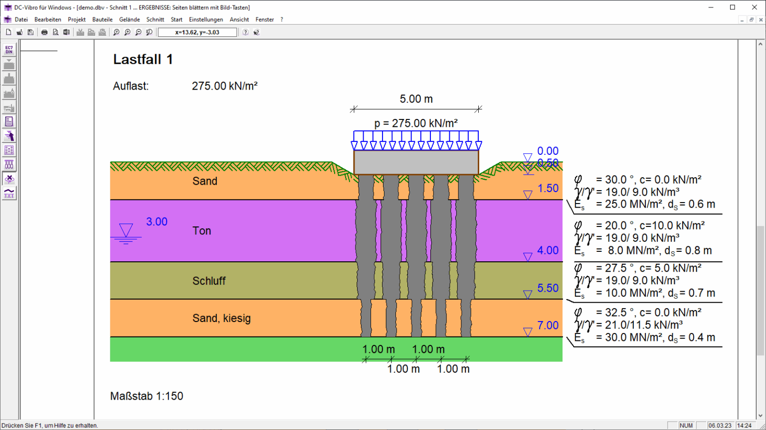Click the coordinate display field
Screen dimensions: 766x430
click(197, 32)
